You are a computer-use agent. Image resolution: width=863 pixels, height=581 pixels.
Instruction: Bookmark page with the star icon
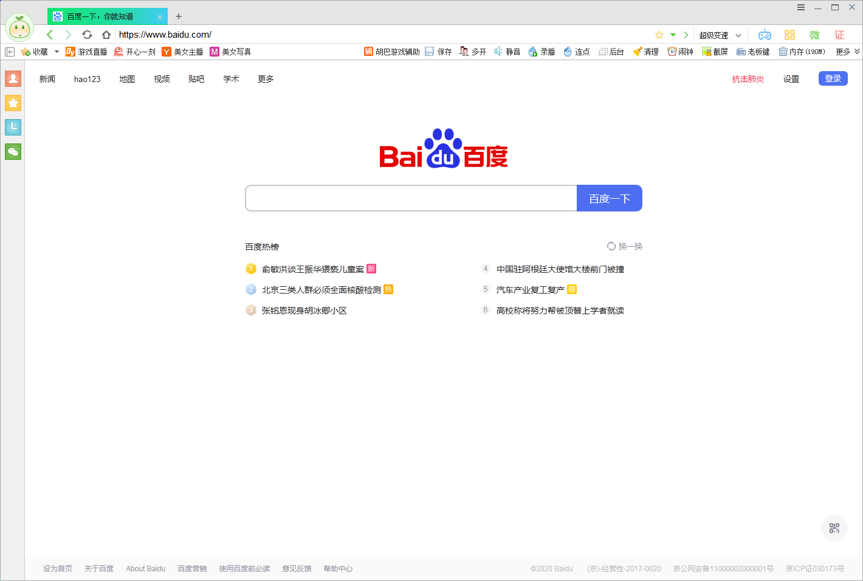[x=659, y=35]
